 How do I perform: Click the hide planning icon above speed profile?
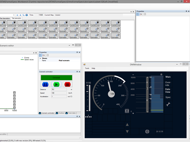[x=161, y=75]
